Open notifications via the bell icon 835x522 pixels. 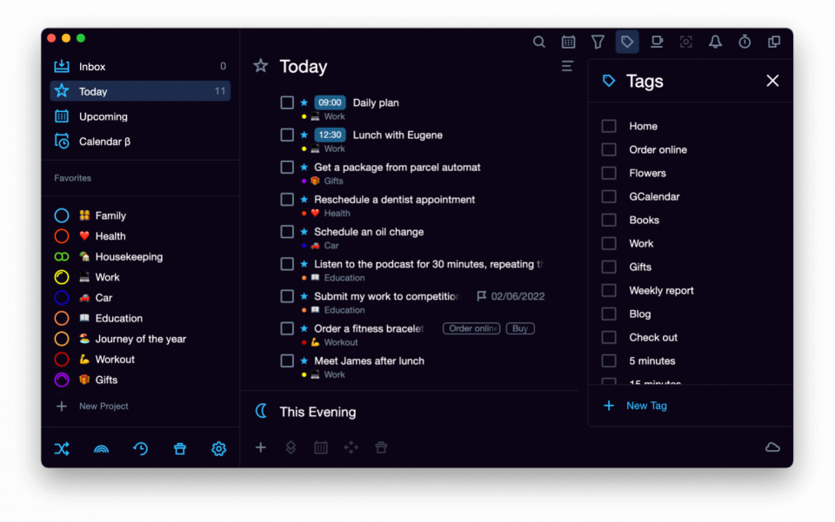tap(715, 41)
